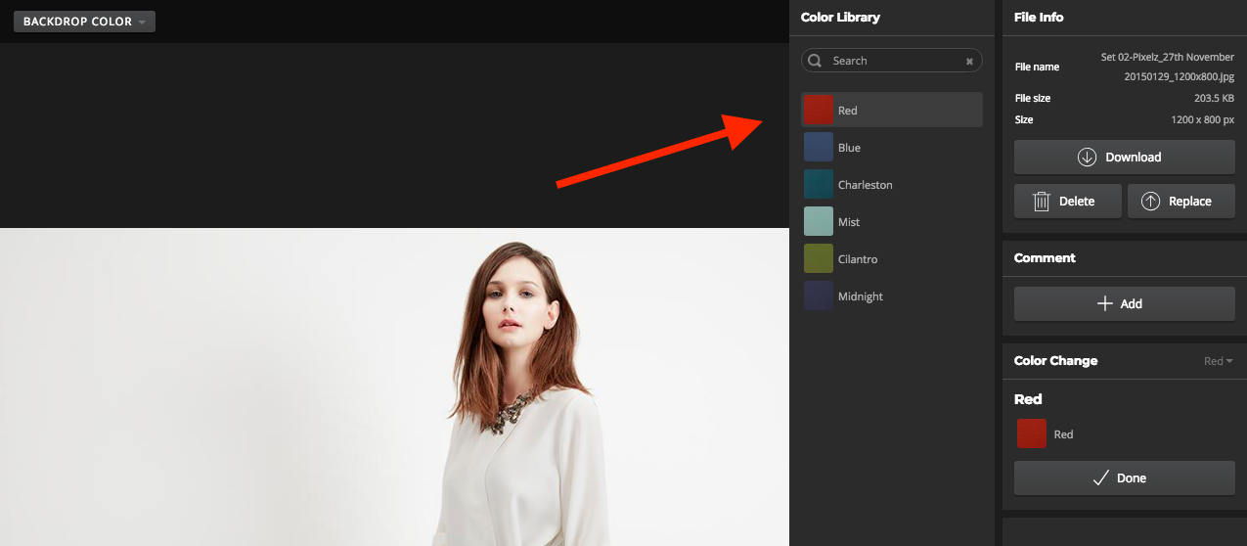
Task: Choose Midnight from the color list
Action: 860,296
